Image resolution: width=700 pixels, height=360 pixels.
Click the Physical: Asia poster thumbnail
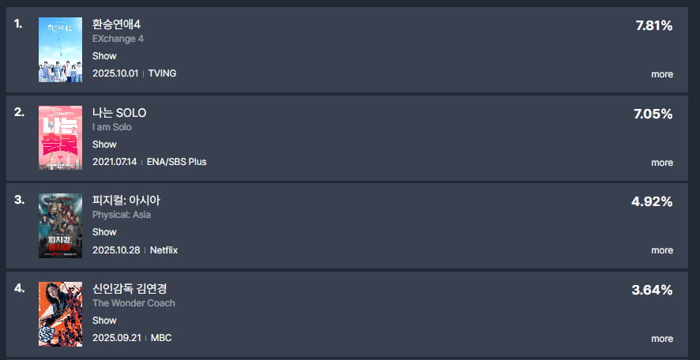(60, 226)
